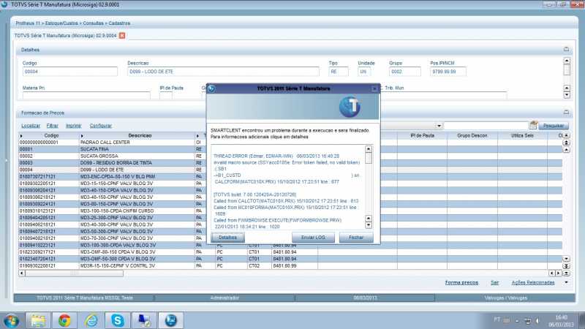Click the Localizar link
Screen dimensions: 585x329
pyautogui.click(x=31, y=126)
